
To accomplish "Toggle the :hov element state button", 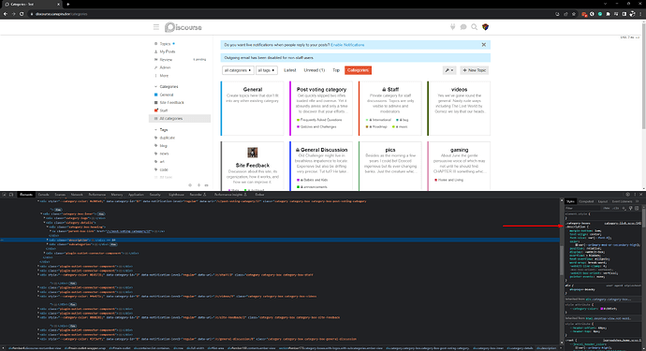I will 607,208.
